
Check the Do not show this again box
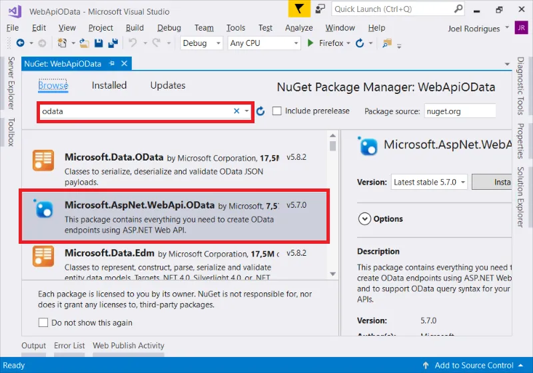coord(43,322)
